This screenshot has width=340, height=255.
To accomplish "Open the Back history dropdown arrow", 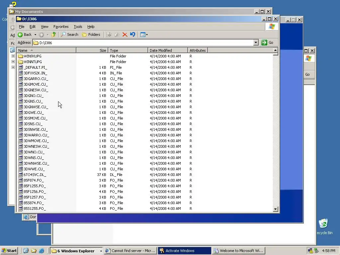I will click(35, 35).
